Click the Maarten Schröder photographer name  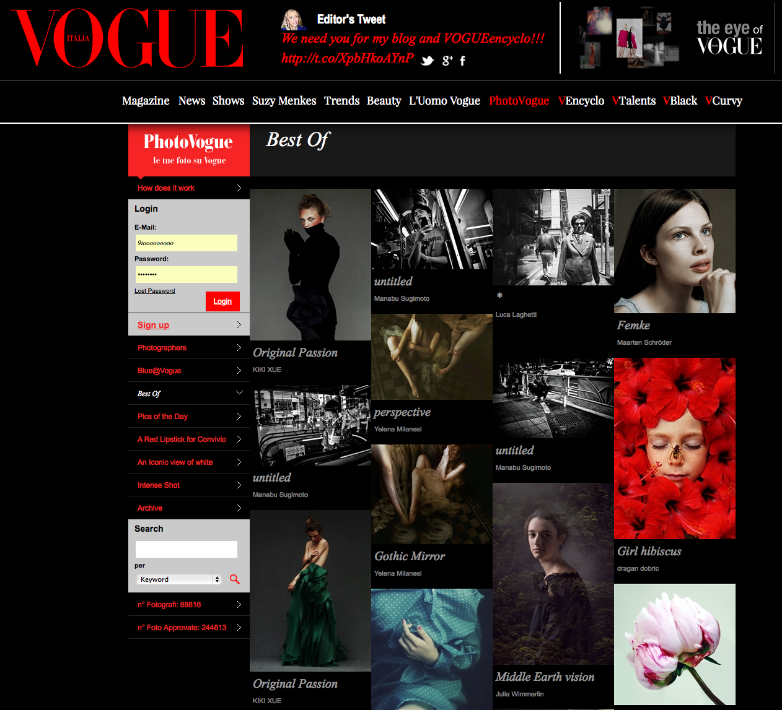pyautogui.click(x=644, y=342)
